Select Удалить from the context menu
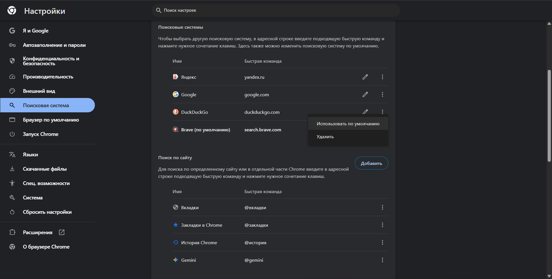Viewport: 552px width, 279px height. point(325,137)
